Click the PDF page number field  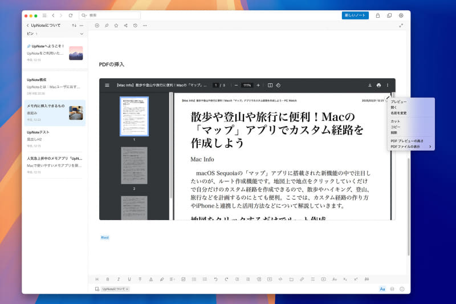216,85
